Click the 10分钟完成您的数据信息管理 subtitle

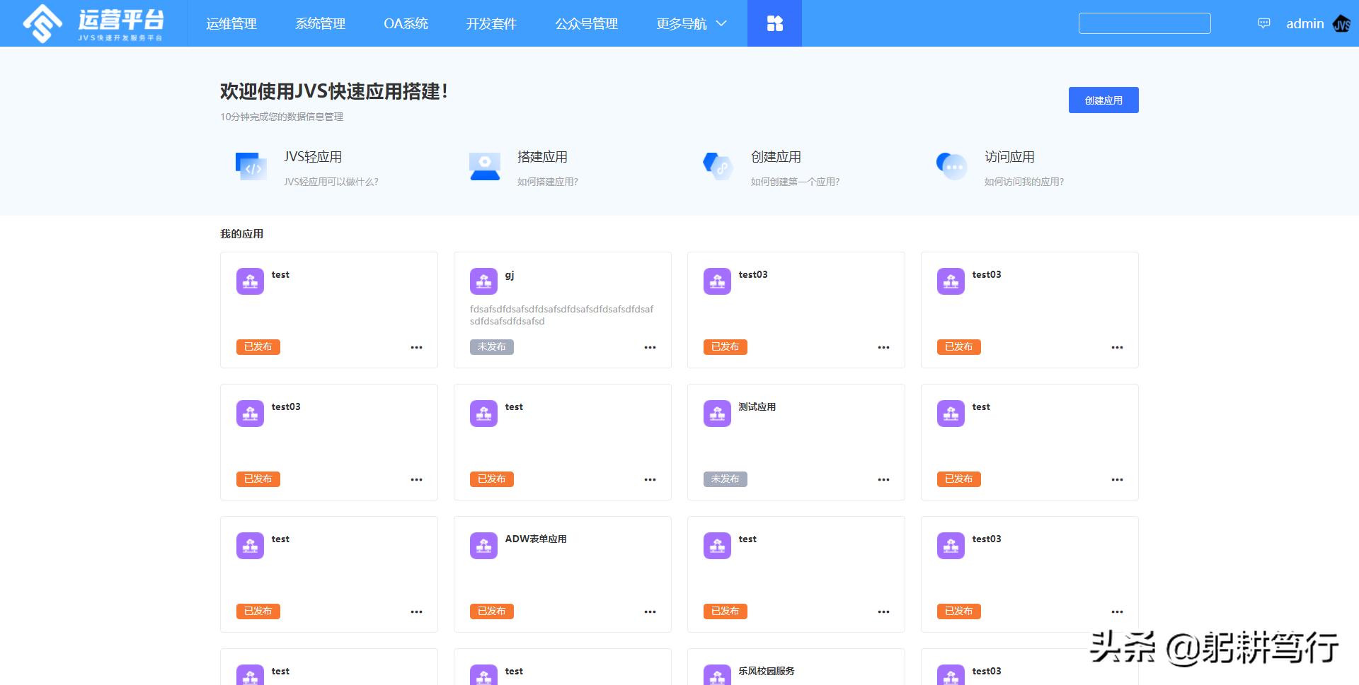[282, 117]
